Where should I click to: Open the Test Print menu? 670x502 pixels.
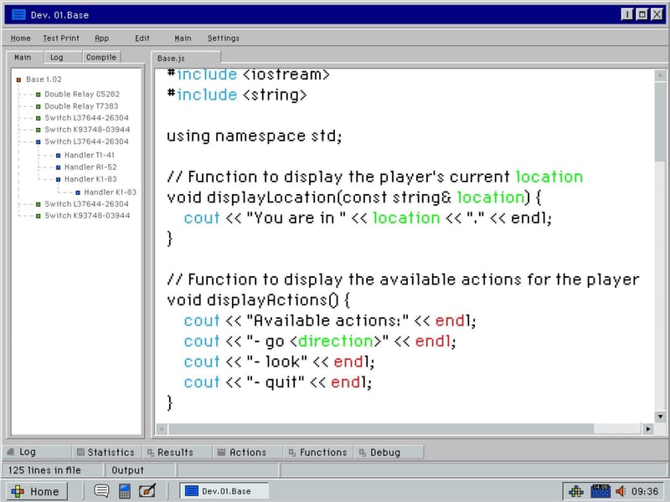click(x=61, y=38)
